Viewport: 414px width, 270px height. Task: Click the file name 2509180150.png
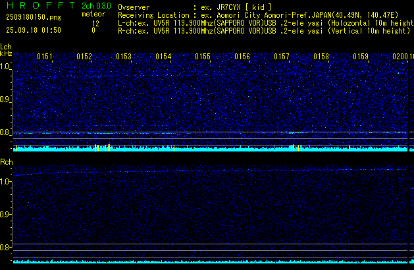pyautogui.click(x=34, y=17)
